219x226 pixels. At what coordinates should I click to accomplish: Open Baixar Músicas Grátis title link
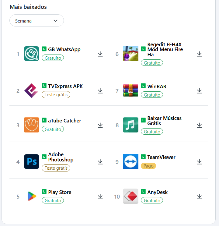[x=164, y=121]
